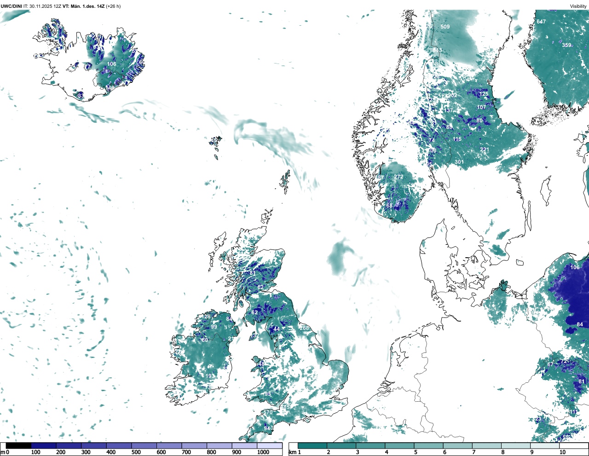The height and width of the screenshot is (456, 589).
Task: Pick the 4–5 km legend swatch
Action: [x=399, y=445]
